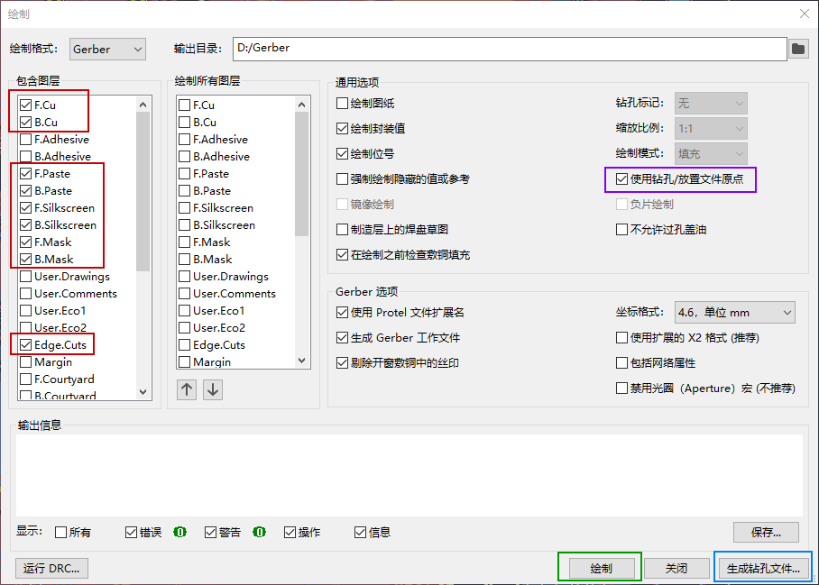Enable User.Drawings in included layers

coord(25,277)
